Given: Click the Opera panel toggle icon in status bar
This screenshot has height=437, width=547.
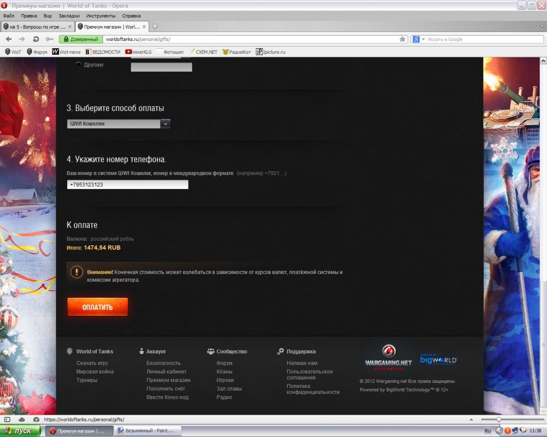Looking at the screenshot, I should click(x=7, y=419).
